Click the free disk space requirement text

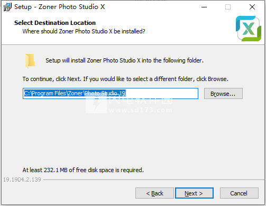tap(83, 170)
